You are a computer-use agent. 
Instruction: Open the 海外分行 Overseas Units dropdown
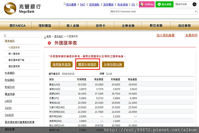[154, 12]
